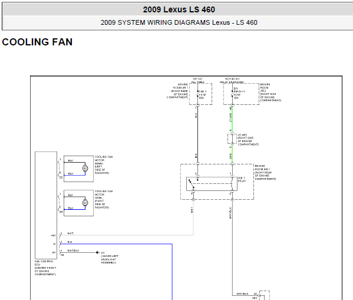Click the FAN 1 FUSE 80A label

tap(202, 95)
